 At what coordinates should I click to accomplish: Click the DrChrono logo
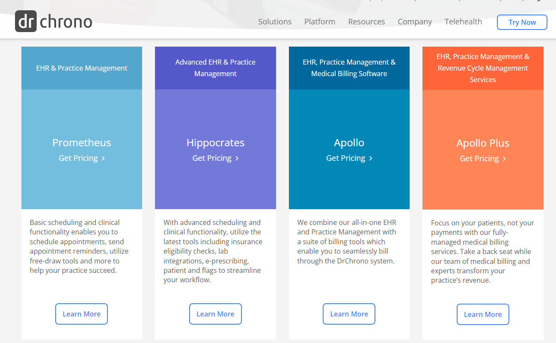pyautogui.click(x=54, y=21)
